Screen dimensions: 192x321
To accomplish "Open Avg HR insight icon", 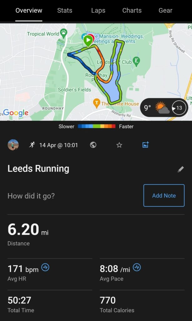I will click(x=45, y=267).
